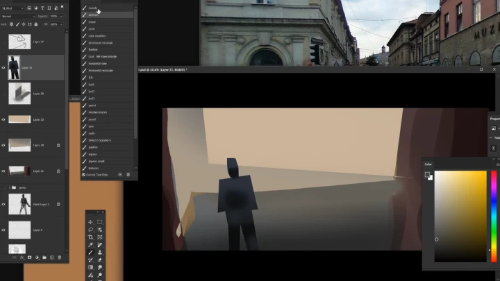Select the Eyedropper tool
The image size is (500, 281).
[90, 245]
